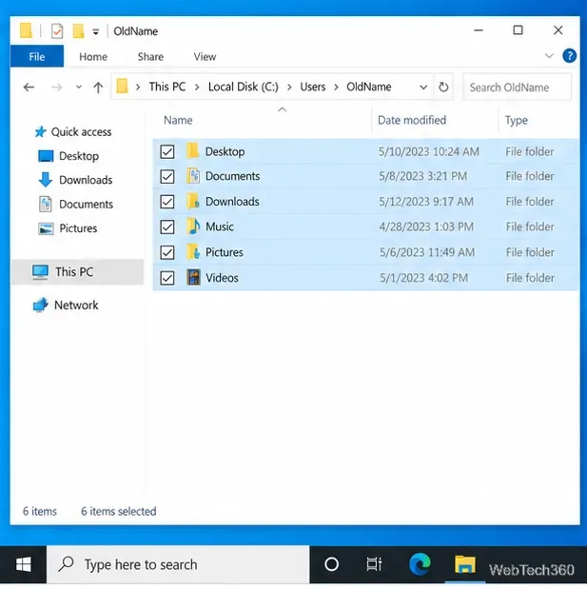Click the Videos folder icon in the list
This screenshot has height=590, width=587.
tap(193, 277)
